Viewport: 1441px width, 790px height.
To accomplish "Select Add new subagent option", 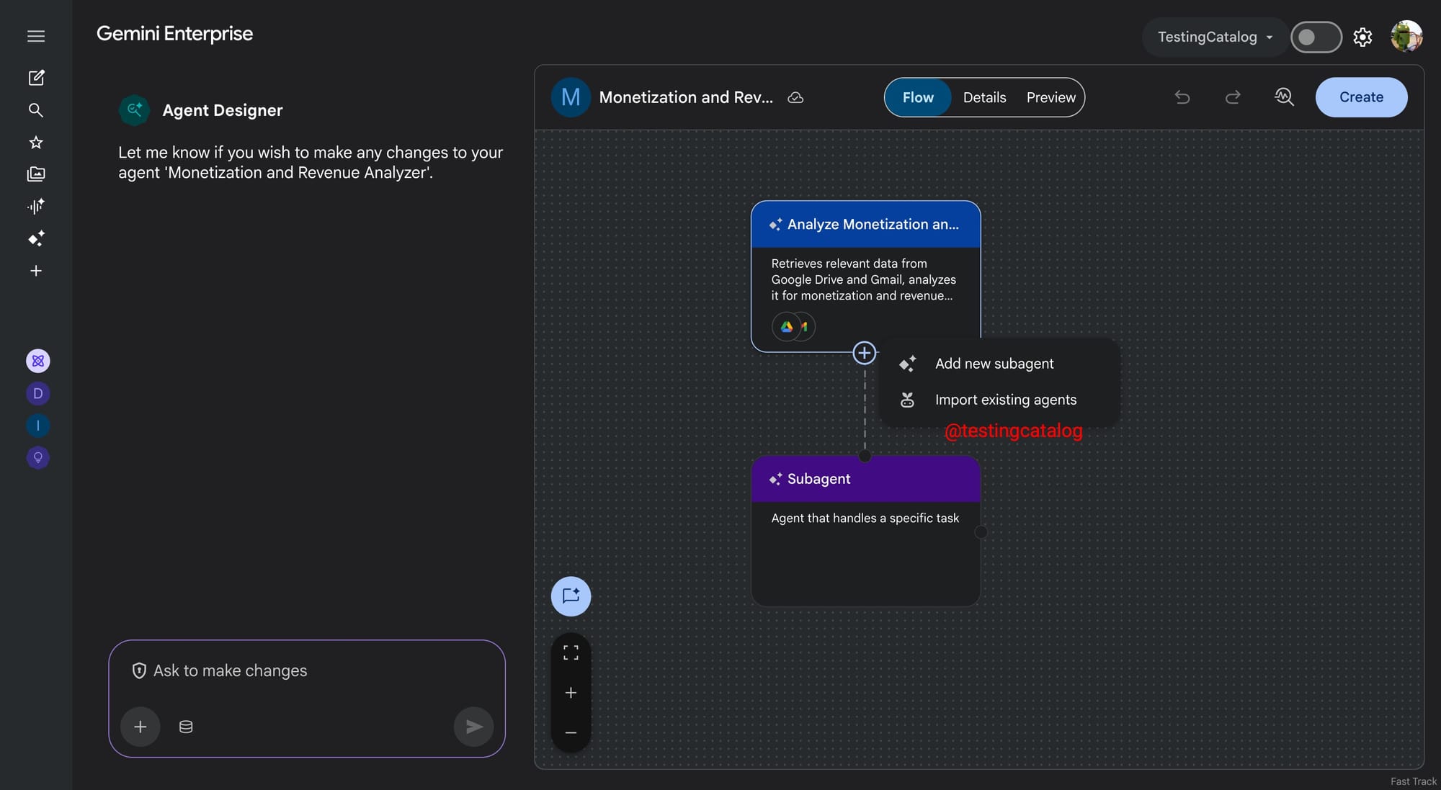I will pyautogui.click(x=994, y=364).
